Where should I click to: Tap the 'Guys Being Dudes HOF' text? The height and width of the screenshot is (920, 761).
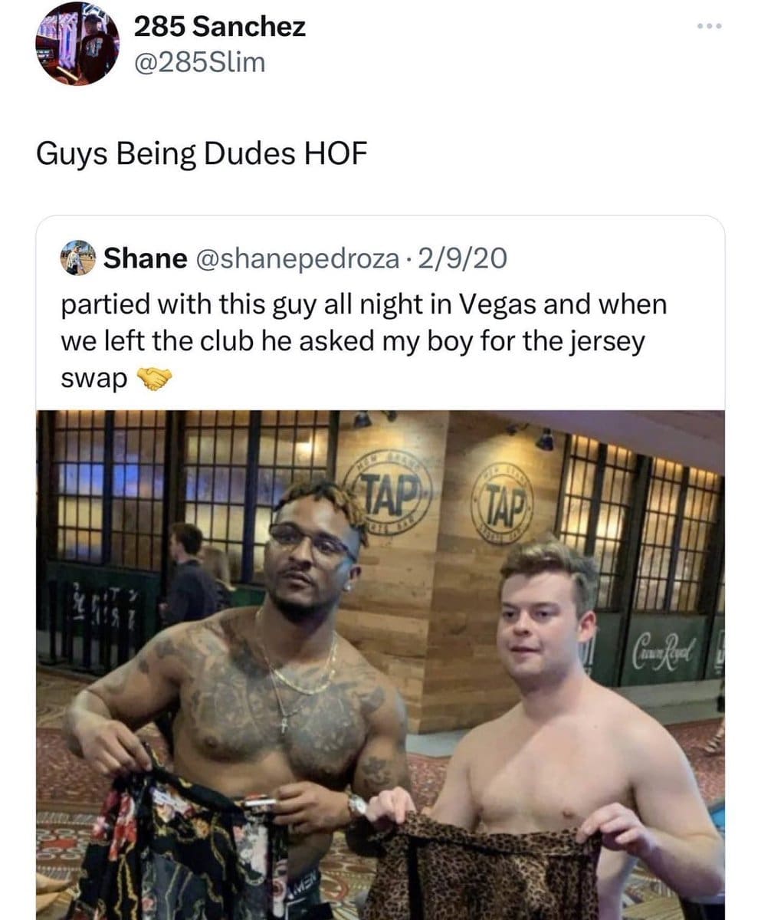tap(202, 156)
